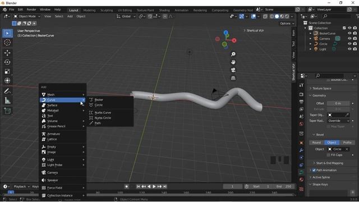Open Physics properties tab icon
This screenshot has height=202, width=359.
pyautogui.click(x=301, y=158)
